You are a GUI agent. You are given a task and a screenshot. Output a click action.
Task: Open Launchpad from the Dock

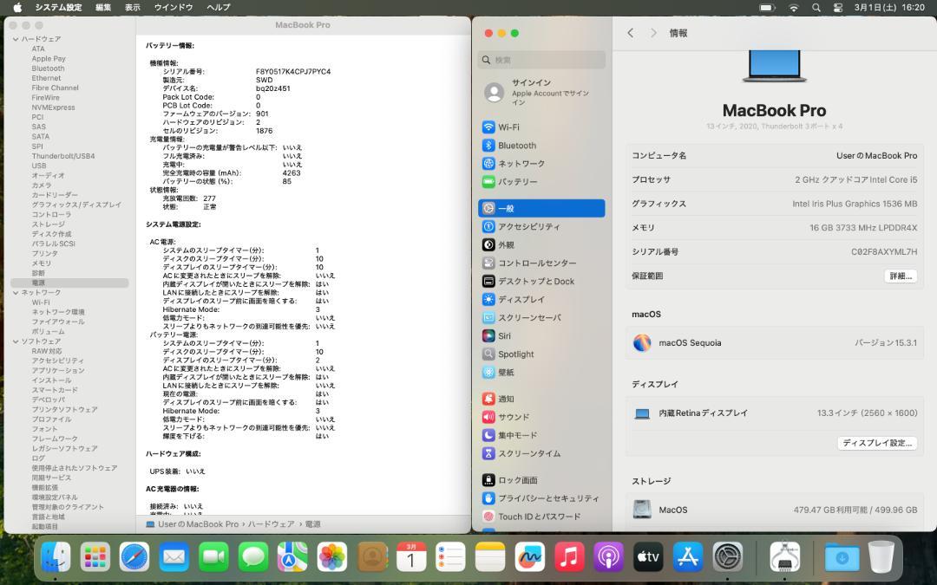95,557
